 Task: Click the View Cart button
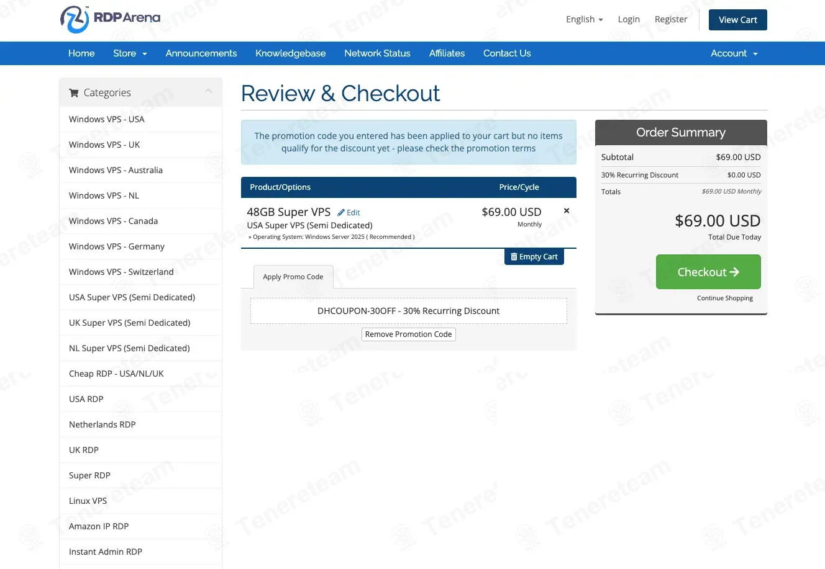click(738, 20)
